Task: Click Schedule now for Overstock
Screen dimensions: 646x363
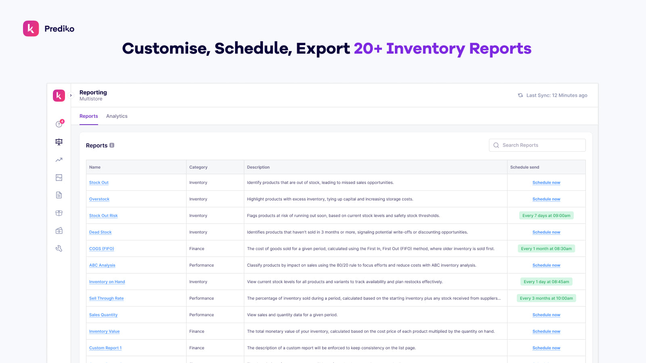Action: (x=546, y=199)
